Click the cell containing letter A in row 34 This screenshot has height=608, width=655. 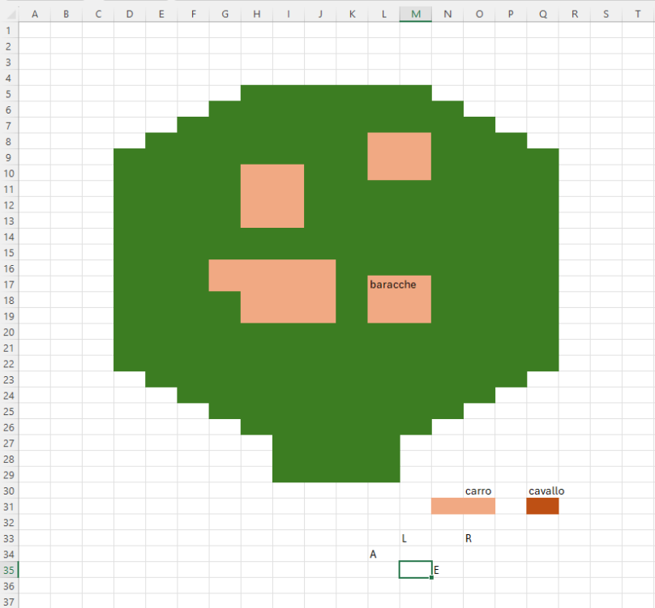pos(383,554)
